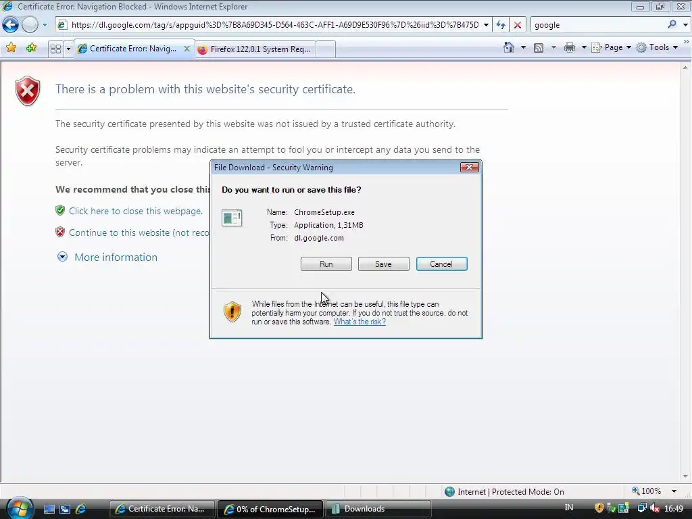Open the 'What's the risk?' link

tap(360, 322)
